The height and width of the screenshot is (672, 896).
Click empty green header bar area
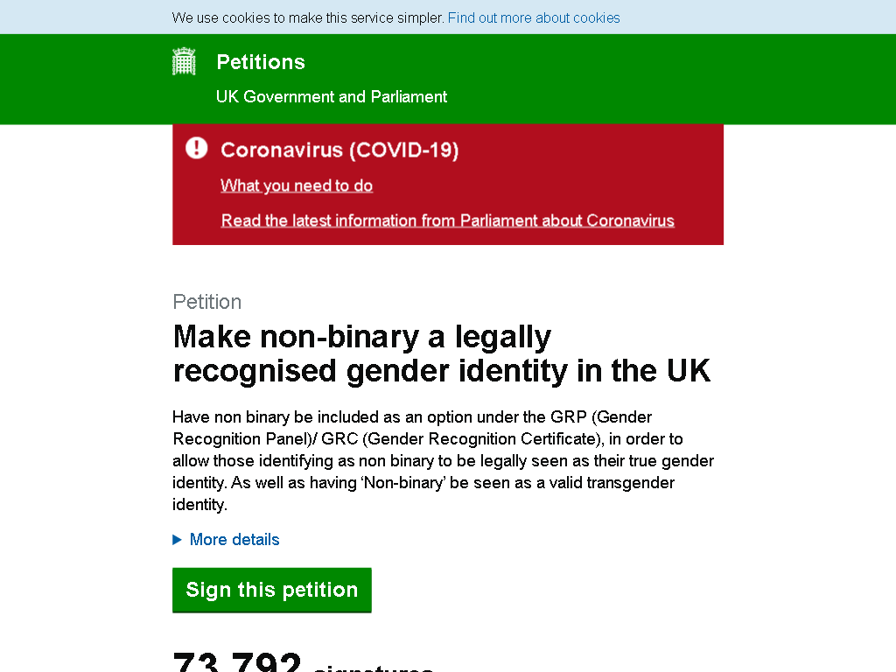657,79
